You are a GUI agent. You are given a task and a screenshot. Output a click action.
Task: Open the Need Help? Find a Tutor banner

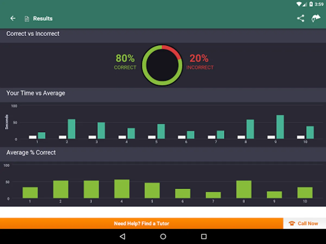[x=142, y=223]
